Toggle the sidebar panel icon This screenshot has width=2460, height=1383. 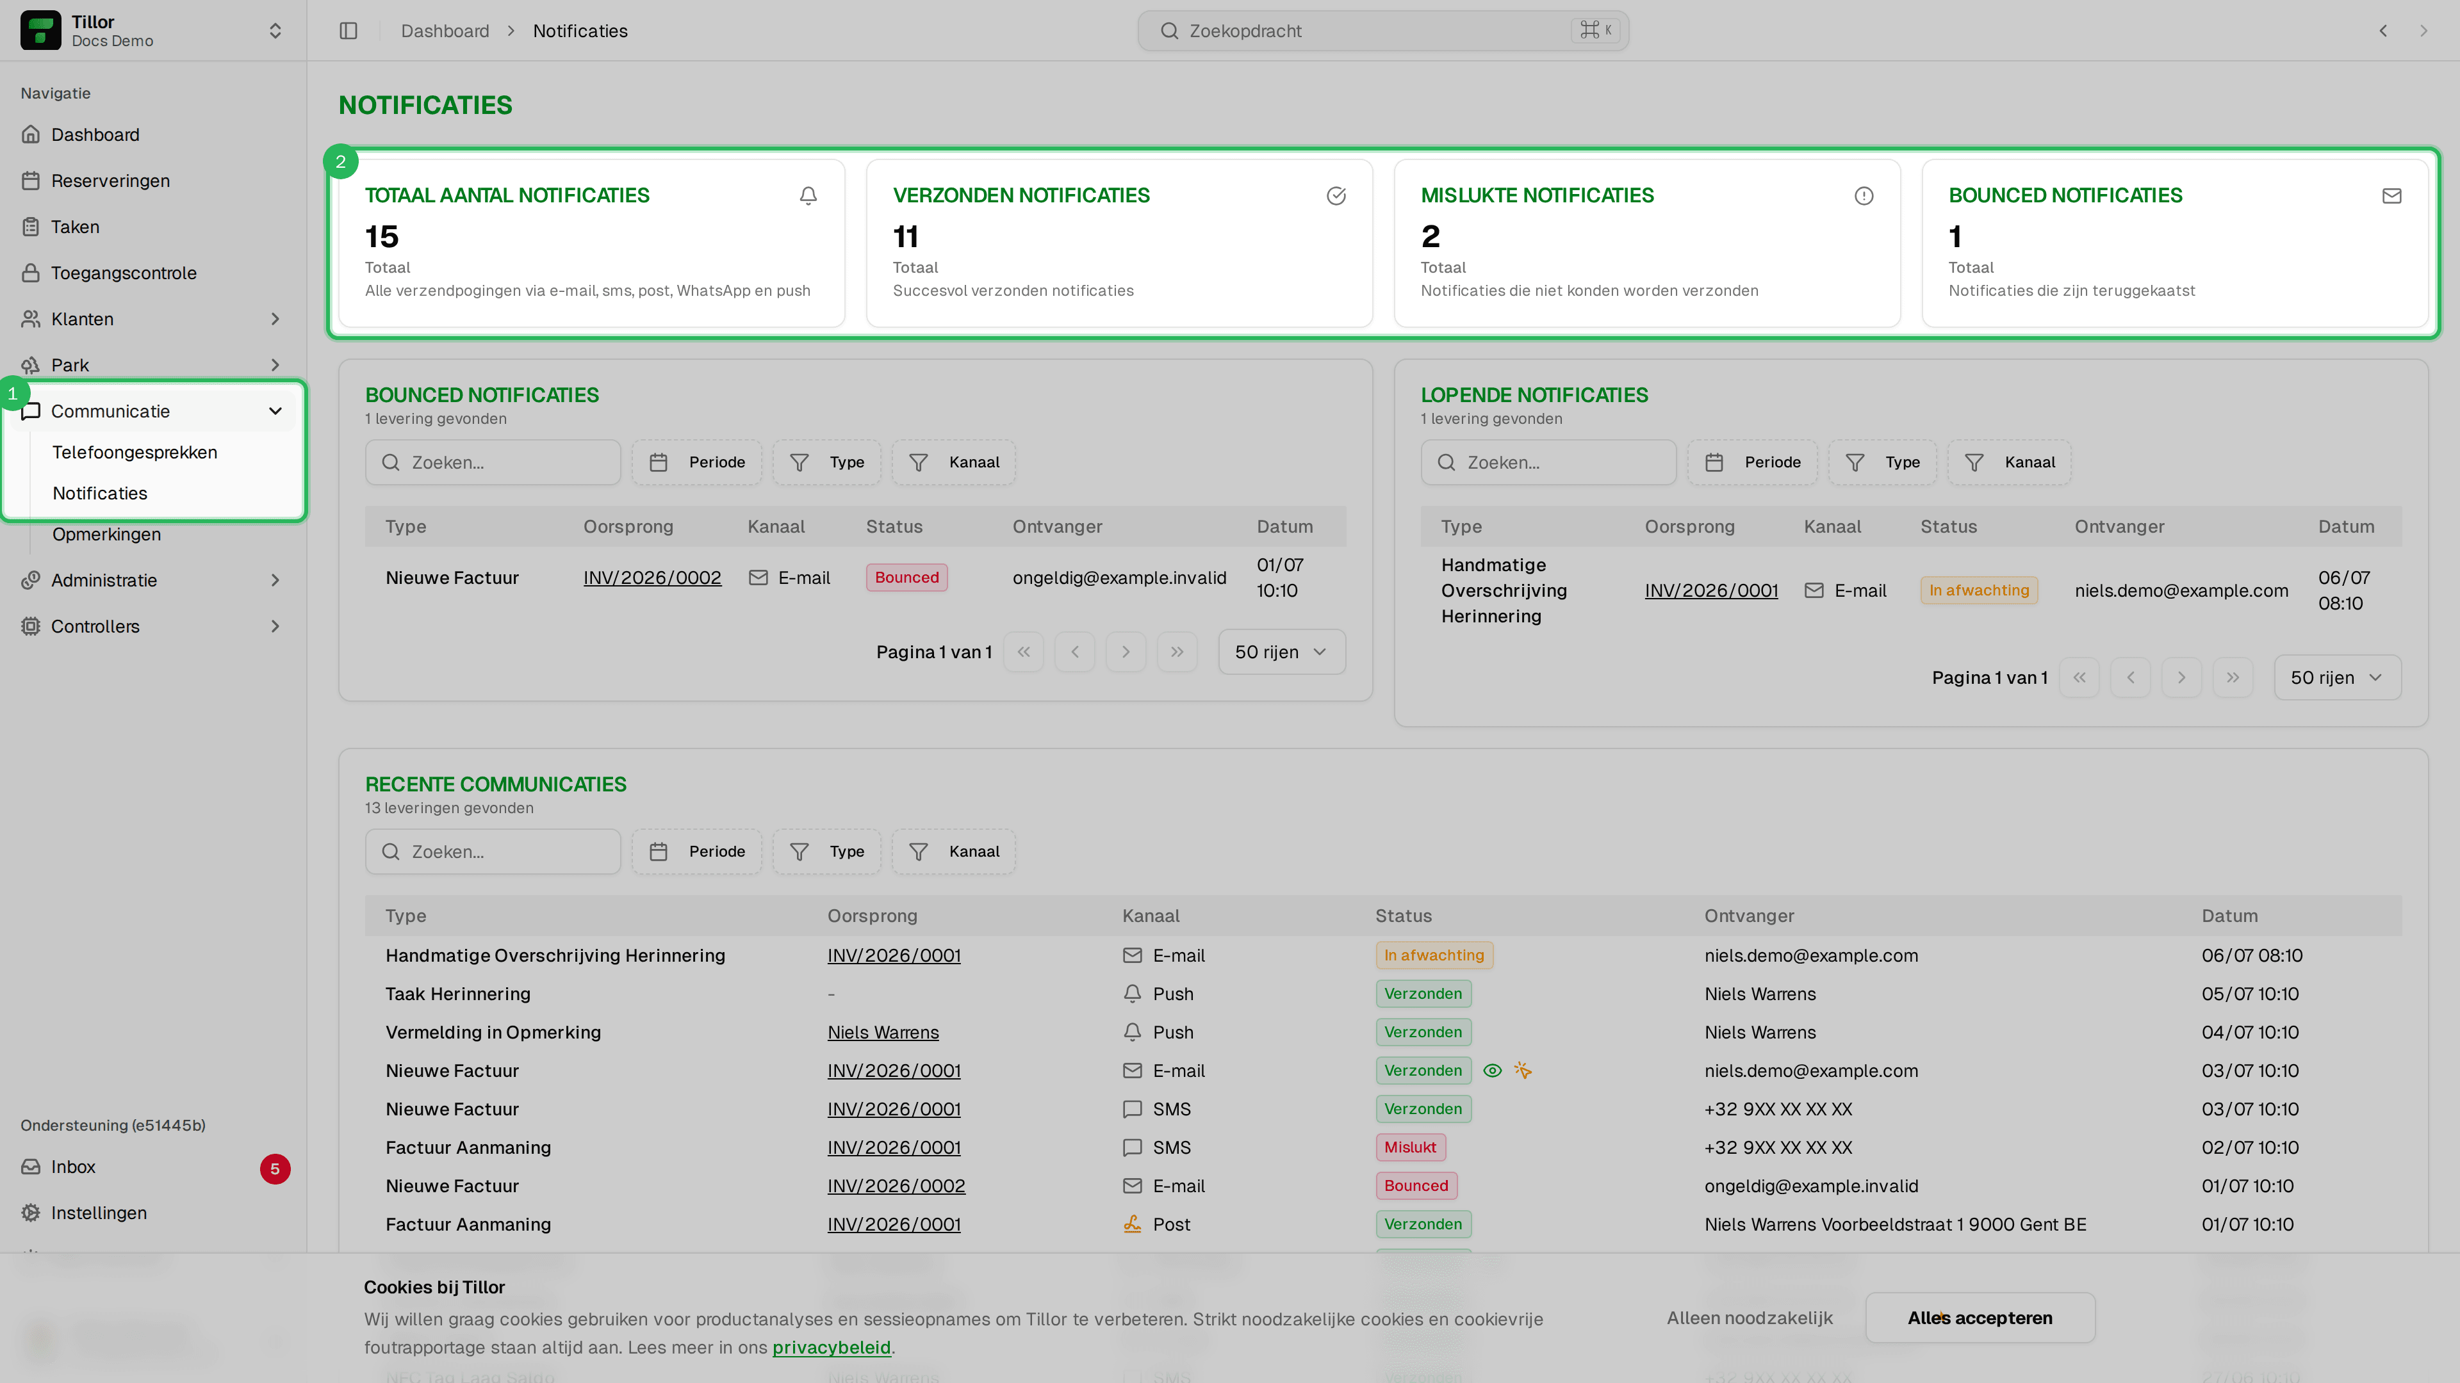(348, 31)
